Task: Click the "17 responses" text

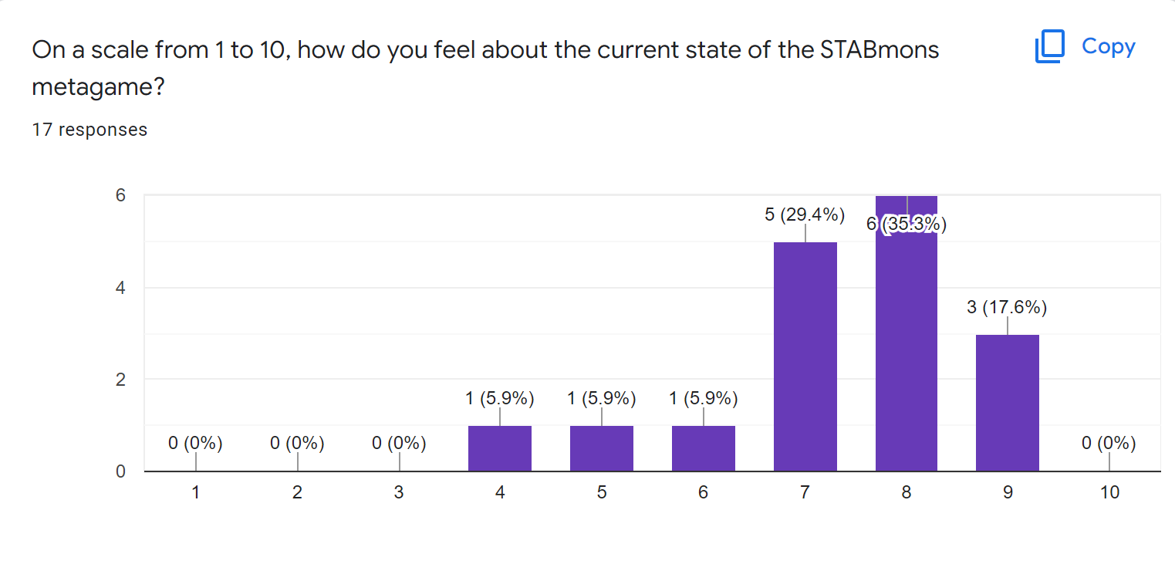Action: 89,130
